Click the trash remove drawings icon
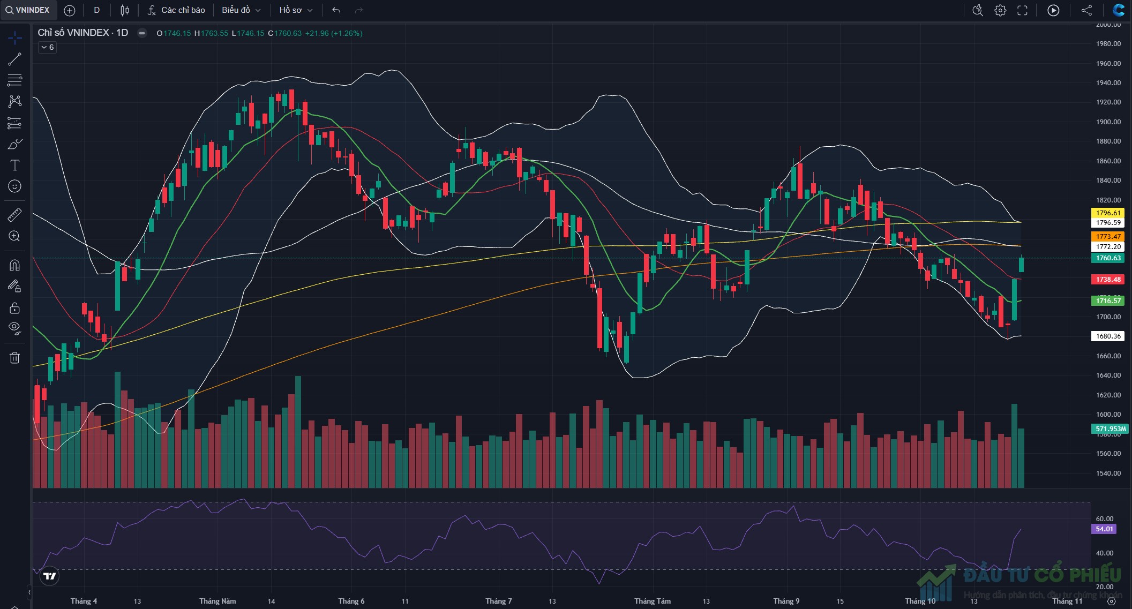This screenshot has width=1132, height=609. point(15,358)
